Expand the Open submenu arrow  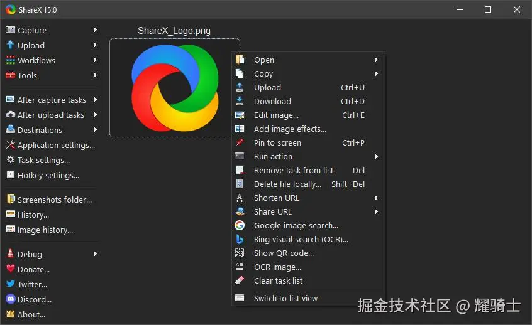point(377,60)
